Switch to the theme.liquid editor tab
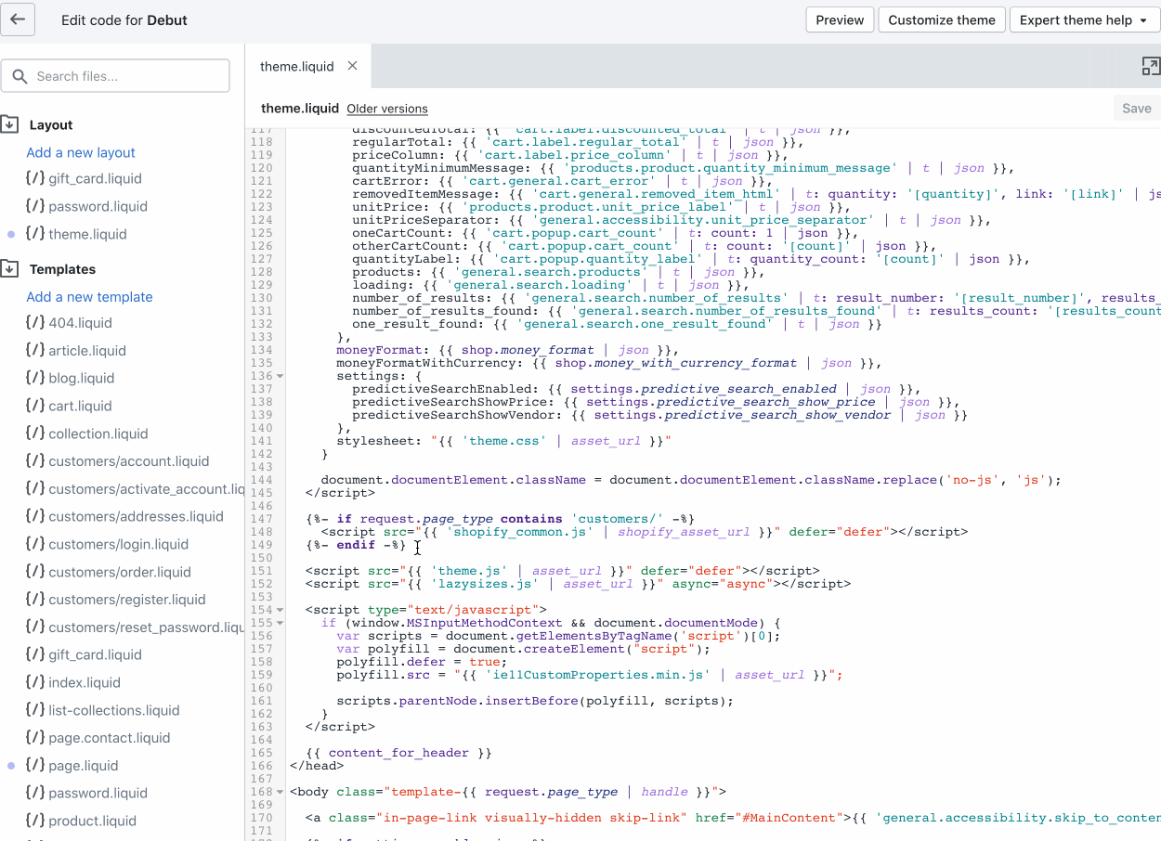 click(296, 67)
